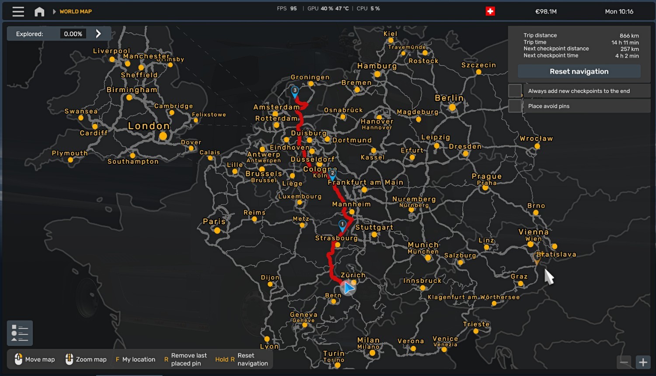
Task: Click My location hint button
Action: [x=136, y=359]
